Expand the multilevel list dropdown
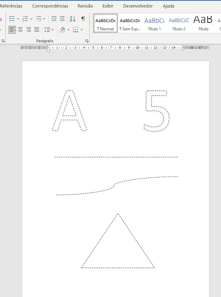221x297 pixels. [x=44, y=19]
